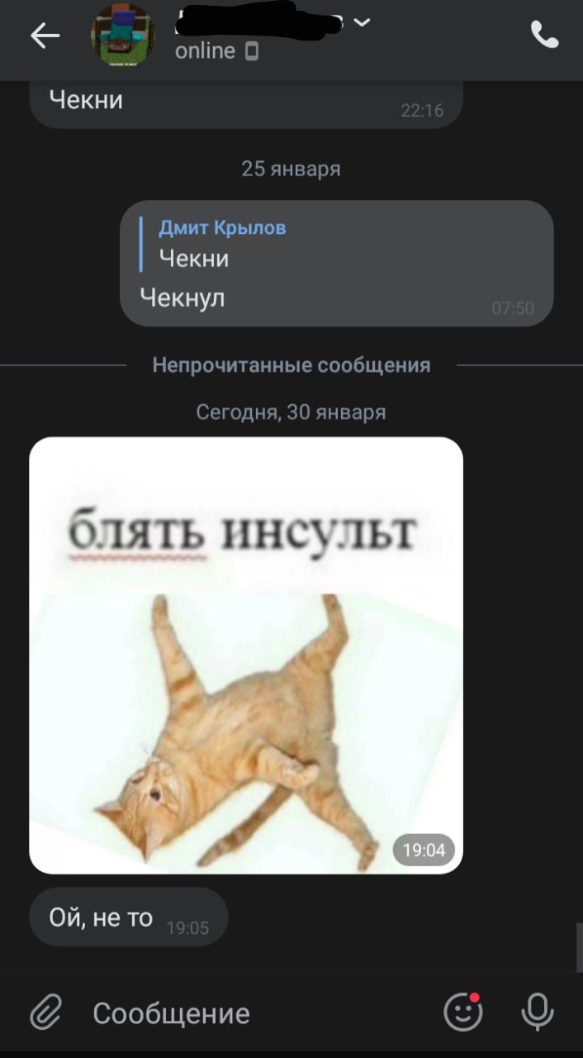Expand the chat name dropdown chevron
The width and height of the screenshot is (583, 1058).
point(361,22)
